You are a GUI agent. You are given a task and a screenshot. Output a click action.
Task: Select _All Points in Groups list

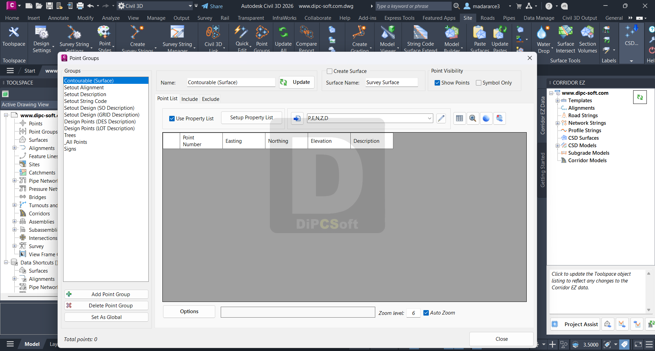point(106,142)
